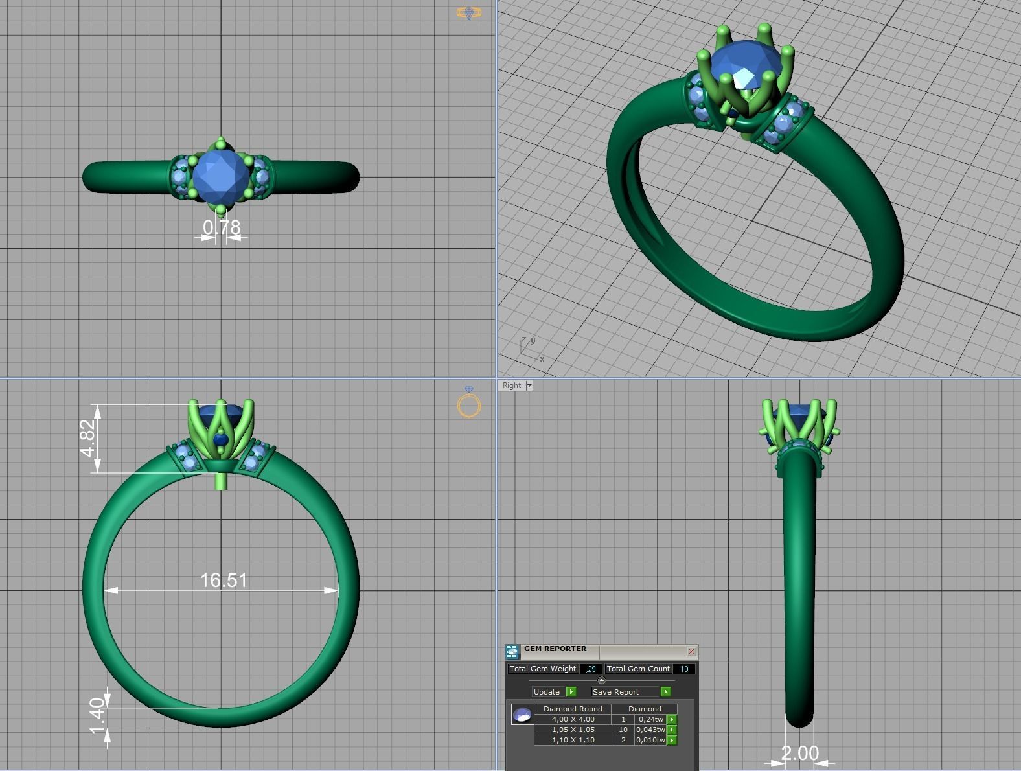Click the Total Gem Weight label

point(543,669)
